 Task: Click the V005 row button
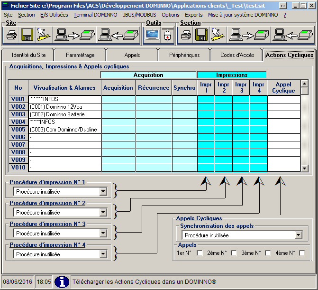[x=18, y=130]
